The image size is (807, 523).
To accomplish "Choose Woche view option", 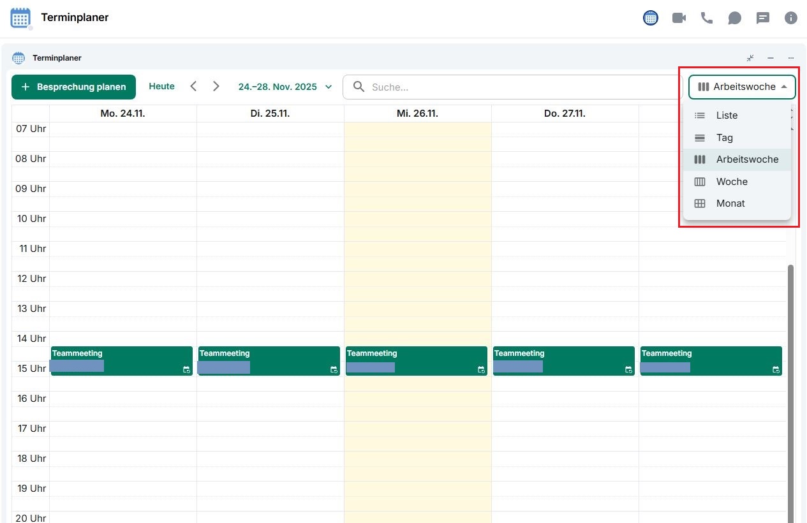I will (x=731, y=182).
